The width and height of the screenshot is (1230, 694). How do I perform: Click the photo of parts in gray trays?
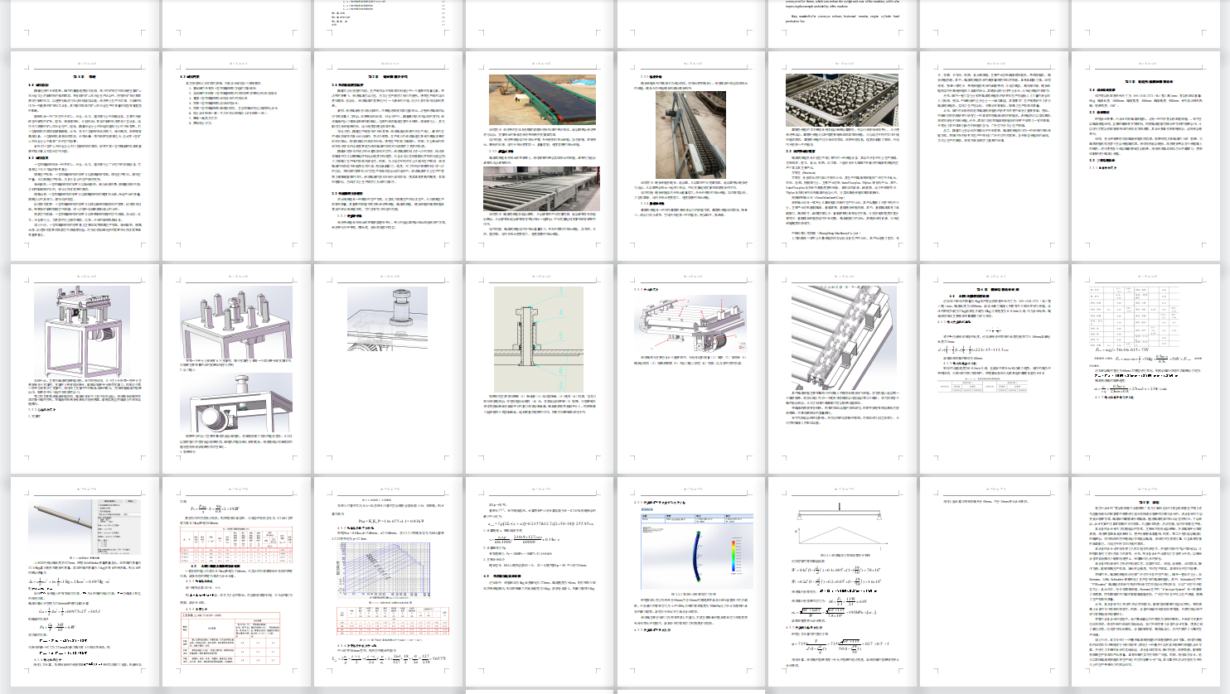pos(841,100)
